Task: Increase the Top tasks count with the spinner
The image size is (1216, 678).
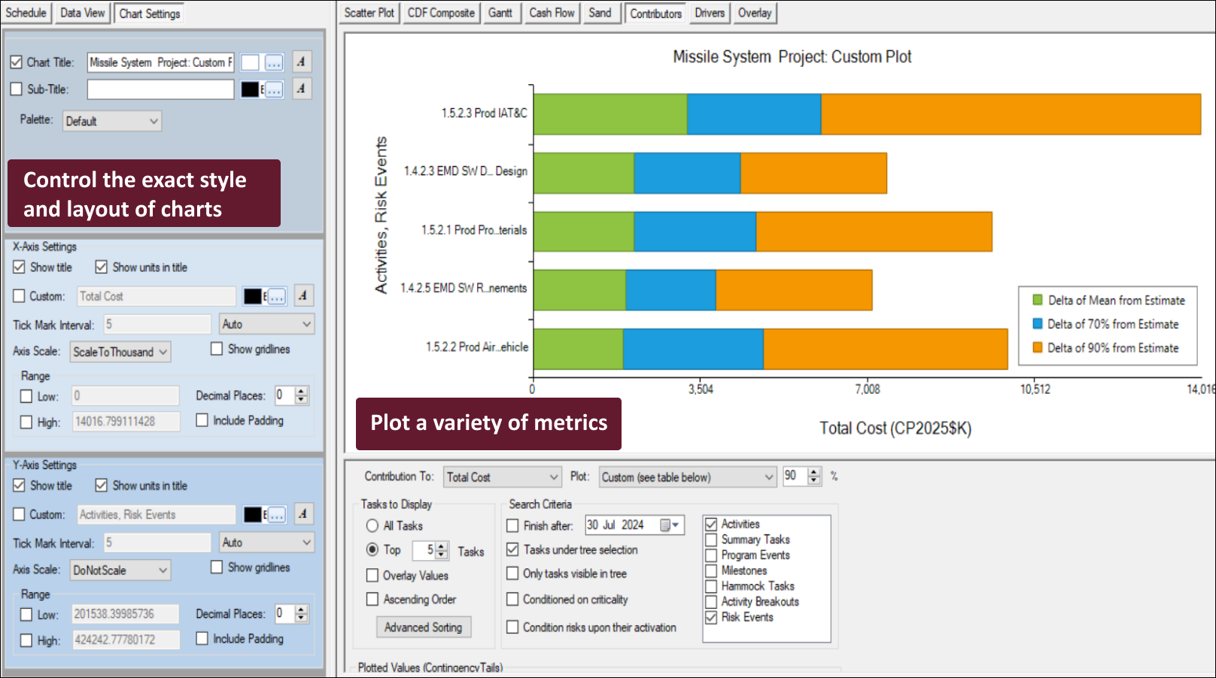Action: click(x=439, y=546)
